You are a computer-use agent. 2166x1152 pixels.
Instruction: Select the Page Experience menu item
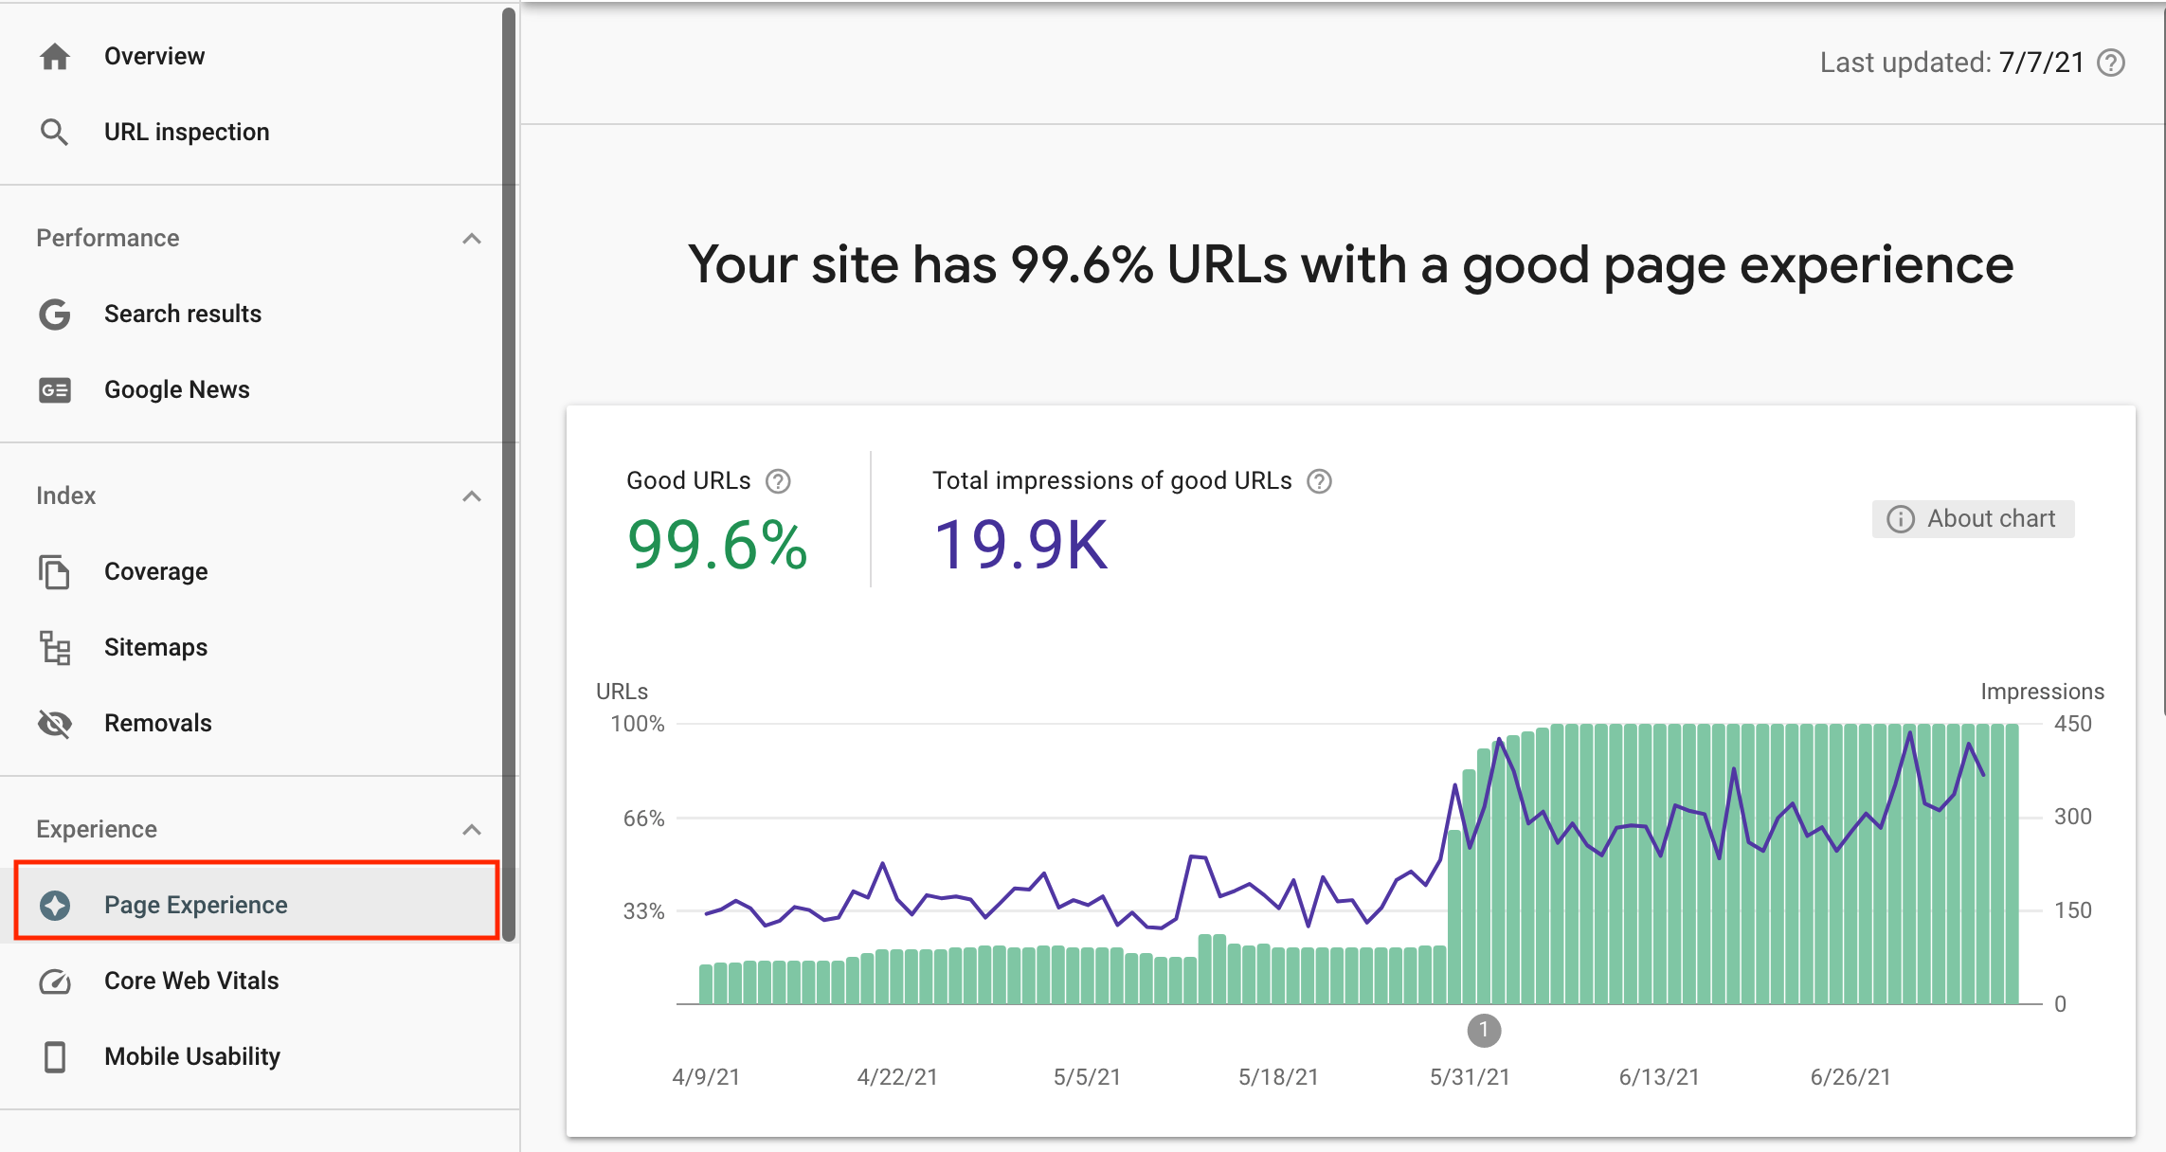click(x=195, y=905)
